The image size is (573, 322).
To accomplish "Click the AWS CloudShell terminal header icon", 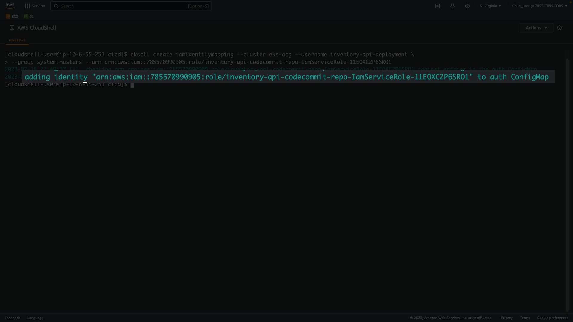I will (12, 27).
